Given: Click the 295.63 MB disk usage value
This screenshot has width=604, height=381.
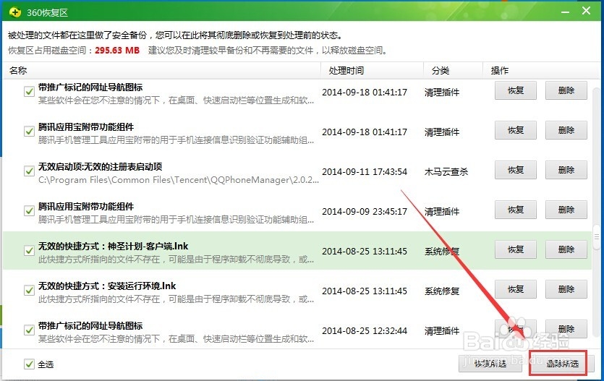Looking at the screenshot, I should 117,51.
